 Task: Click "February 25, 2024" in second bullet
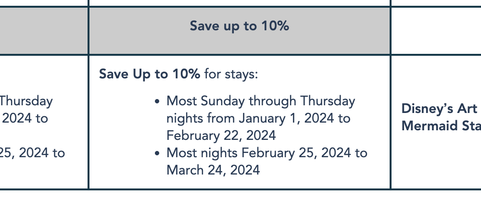click(296, 153)
